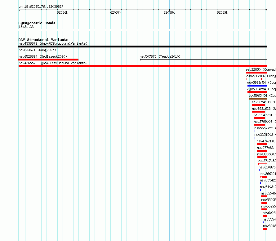276x241 pixels.
Task: Open variant label starting nsv3554
Action: pyautogui.click(x=269, y=219)
